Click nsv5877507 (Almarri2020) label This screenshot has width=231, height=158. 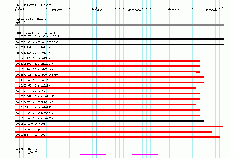click(x=34, y=102)
